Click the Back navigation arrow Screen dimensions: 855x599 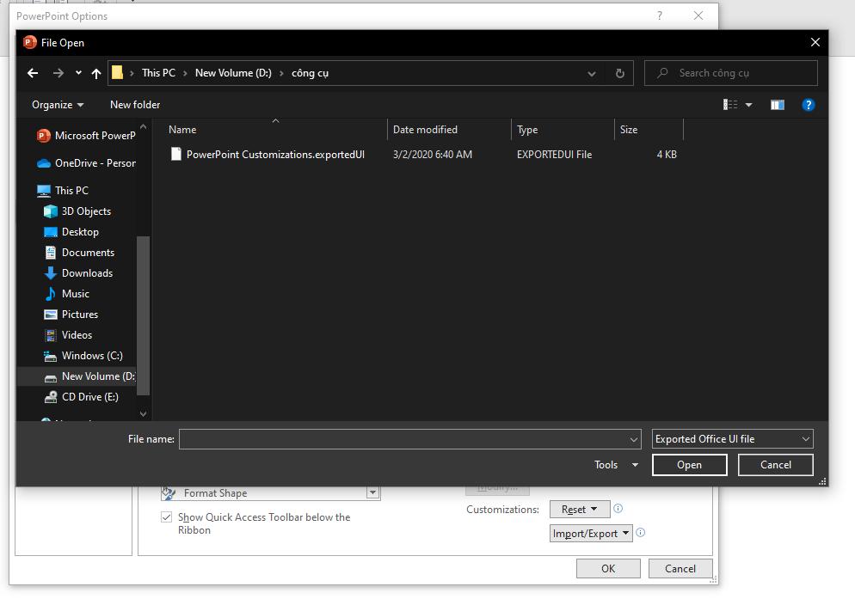tap(33, 73)
